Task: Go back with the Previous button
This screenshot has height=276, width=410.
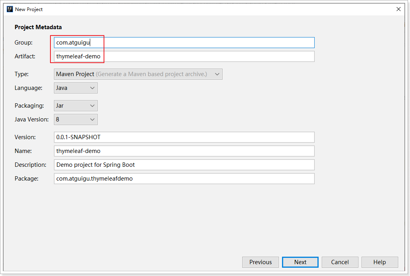Action: [260, 262]
